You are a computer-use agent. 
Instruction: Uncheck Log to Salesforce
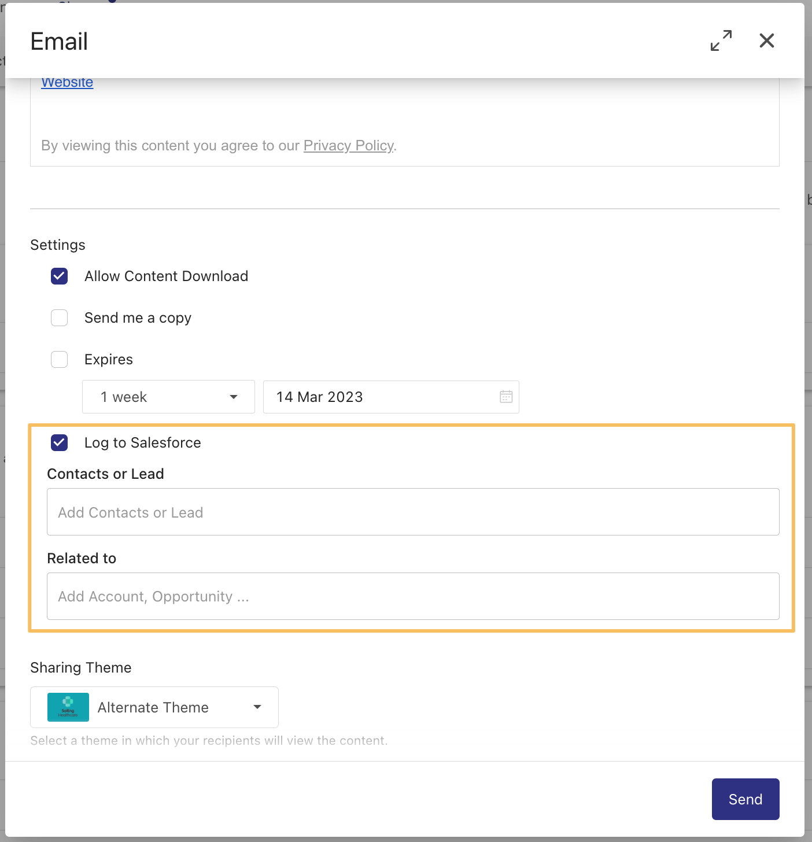click(59, 442)
